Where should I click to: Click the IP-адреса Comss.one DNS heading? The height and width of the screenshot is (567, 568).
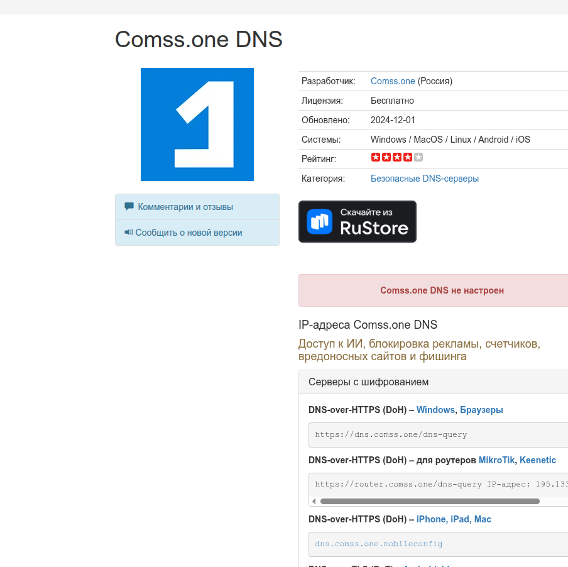tap(368, 324)
